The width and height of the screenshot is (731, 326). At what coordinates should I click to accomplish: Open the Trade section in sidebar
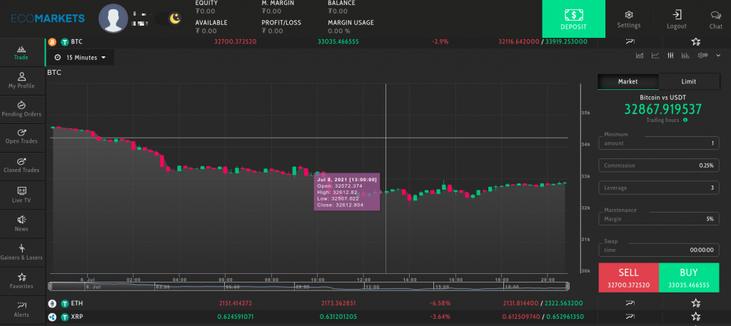coord(21,53)
